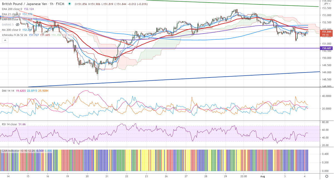
Task: Click the RSI value 51.66
Action: (x=22, y=124)
